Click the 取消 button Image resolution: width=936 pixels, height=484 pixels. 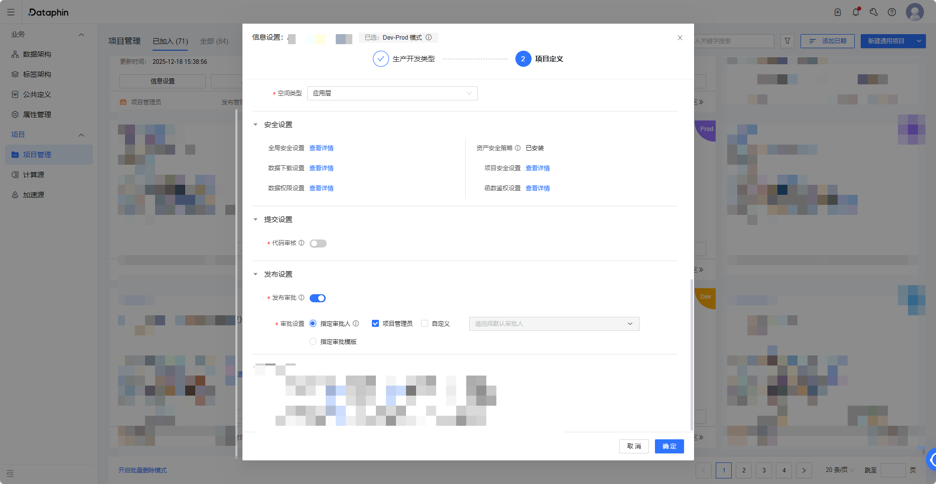(634, 446)
